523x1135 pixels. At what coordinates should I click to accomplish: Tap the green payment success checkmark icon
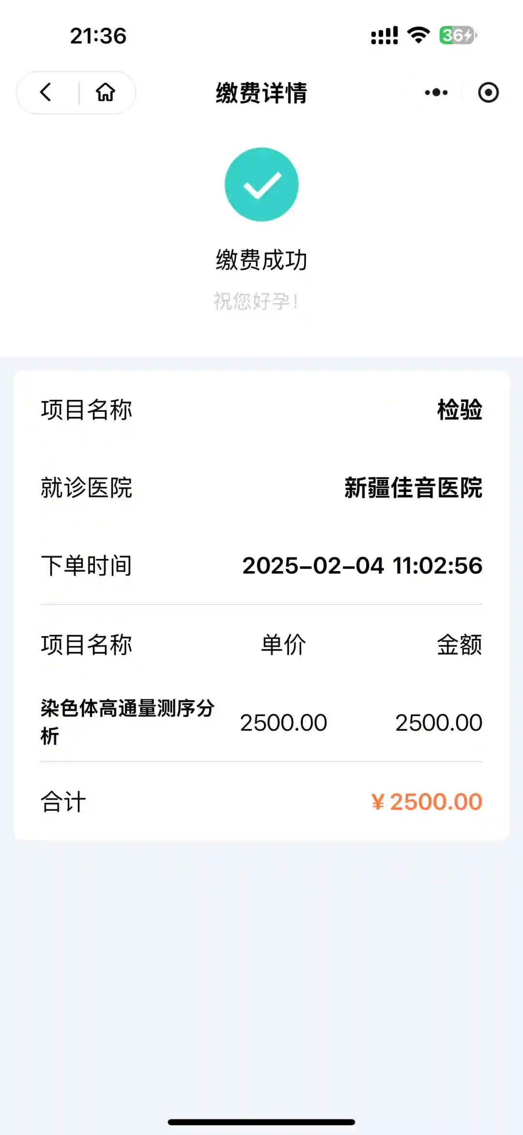(x=261, y=185)
